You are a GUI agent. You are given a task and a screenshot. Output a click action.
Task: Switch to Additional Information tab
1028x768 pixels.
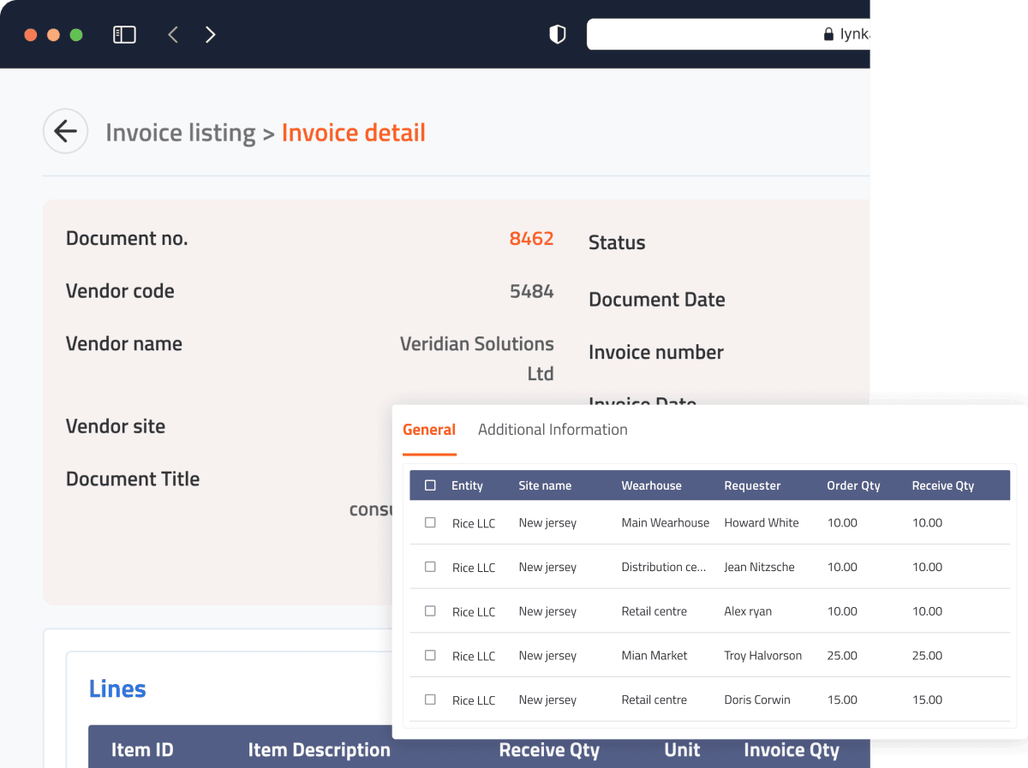coord(553,430)
